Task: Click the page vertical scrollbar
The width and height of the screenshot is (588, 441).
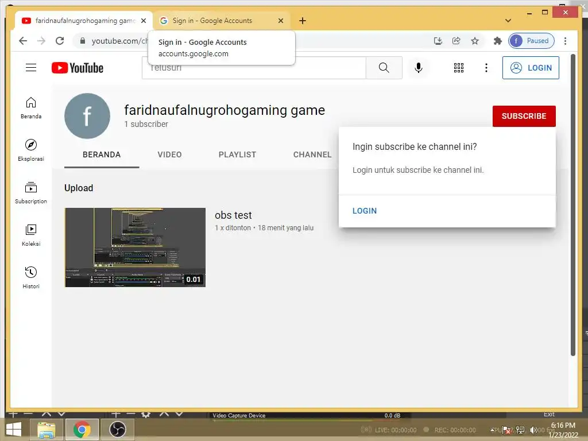Action: click(572, 205)
